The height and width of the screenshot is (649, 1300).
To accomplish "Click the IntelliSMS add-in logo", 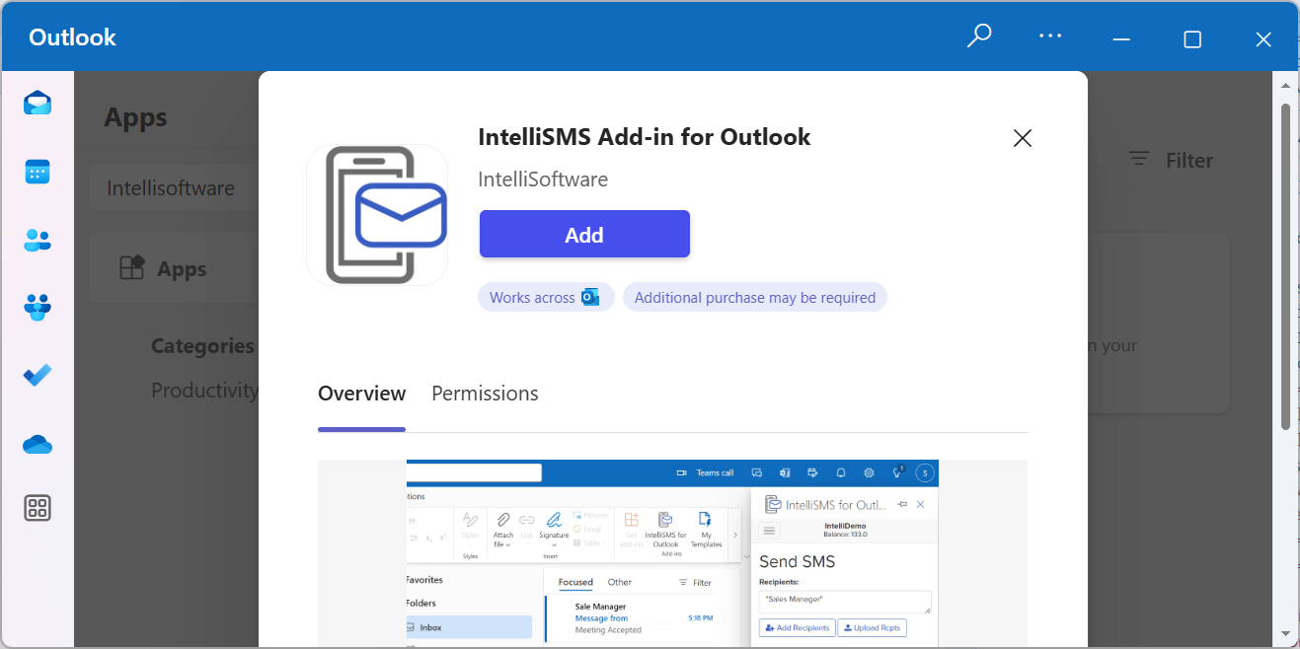I will click(x=377, y=214).
